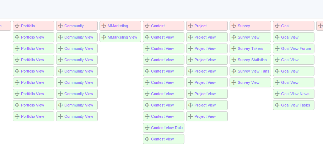The image size is (323, 150).
Task: Select the Contest header item
Action: [x=158, y=26]
